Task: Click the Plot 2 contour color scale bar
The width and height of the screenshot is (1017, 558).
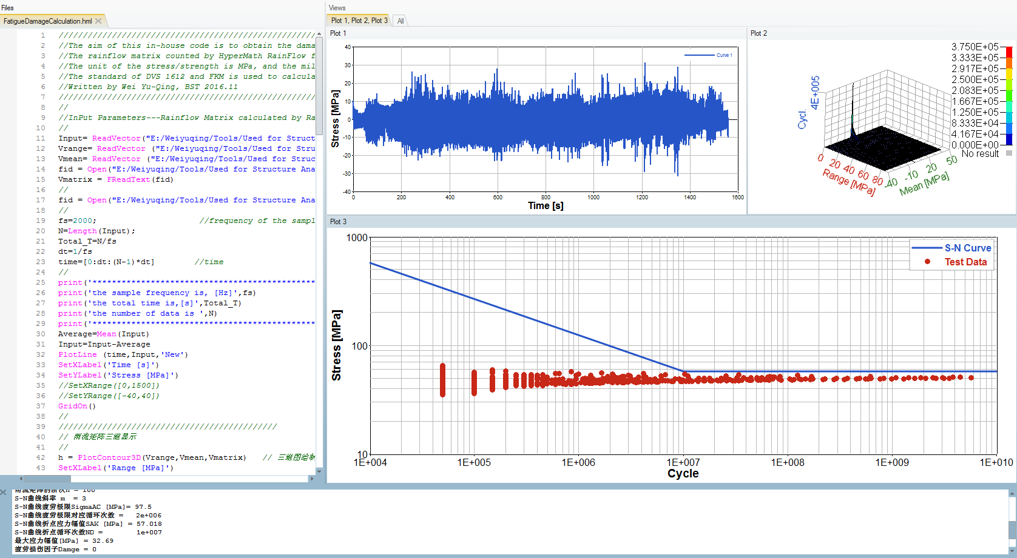Action: (1009, 96)
